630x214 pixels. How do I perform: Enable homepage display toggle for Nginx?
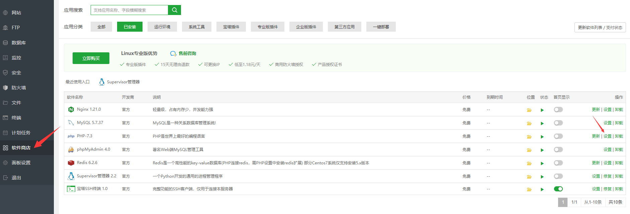pos(558,110)
